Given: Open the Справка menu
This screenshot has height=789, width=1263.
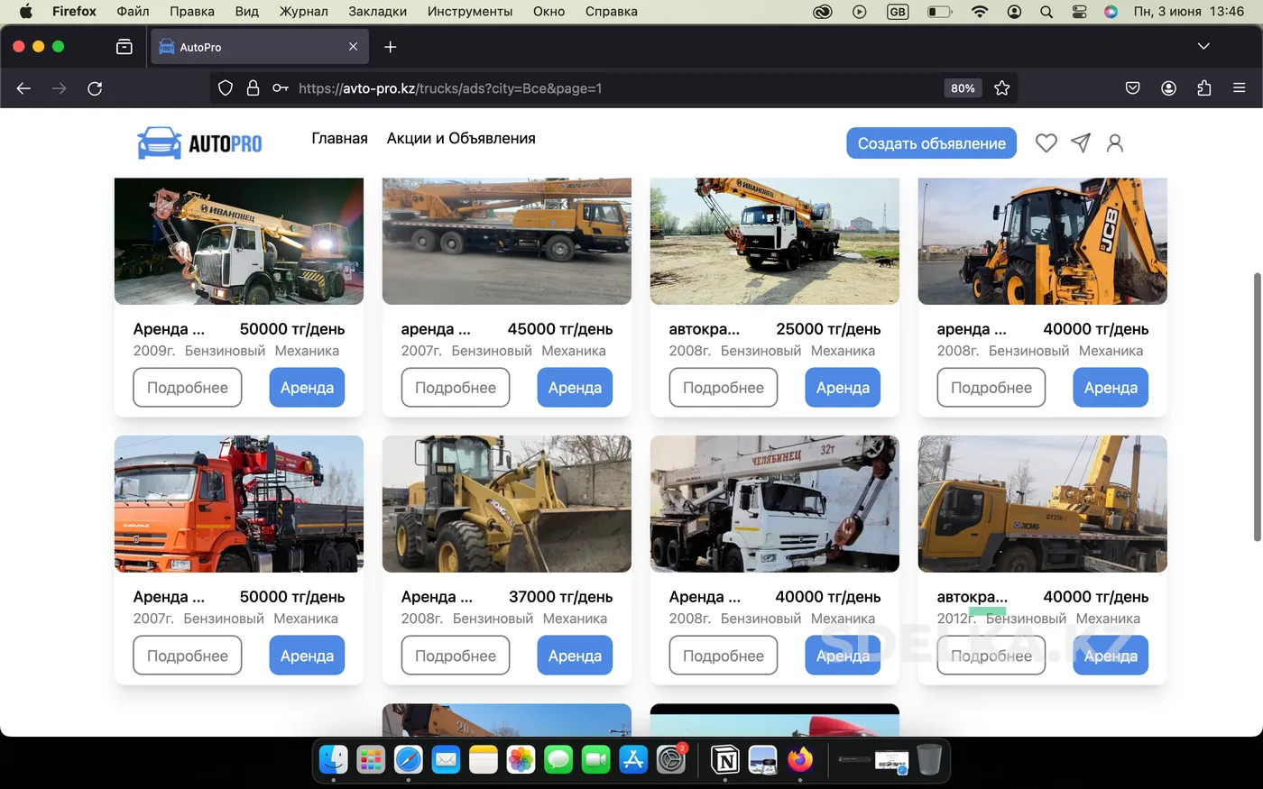Looking at the screenshot, I should [x=612, y=12].
